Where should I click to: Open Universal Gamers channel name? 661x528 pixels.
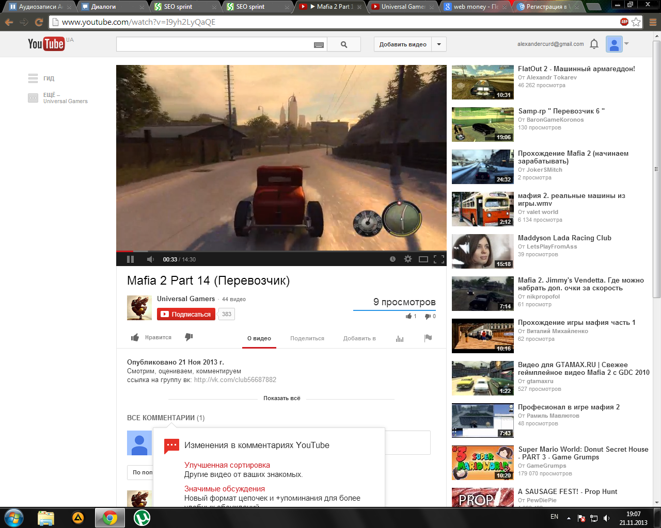pos(186,299)
